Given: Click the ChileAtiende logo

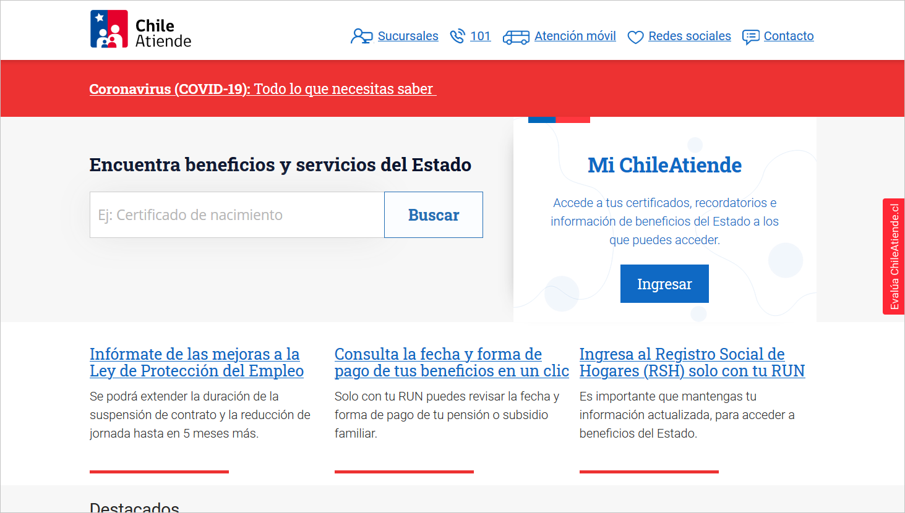Looking at the screenshot, I should pos(140,30).
